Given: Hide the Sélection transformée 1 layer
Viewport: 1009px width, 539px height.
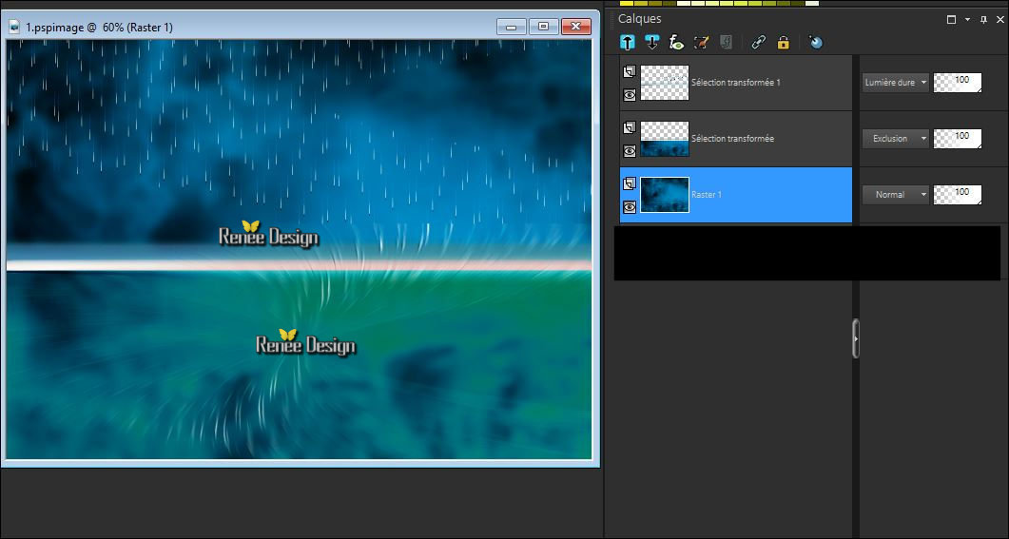Looking at the screenshot, I should pos(630,95).
